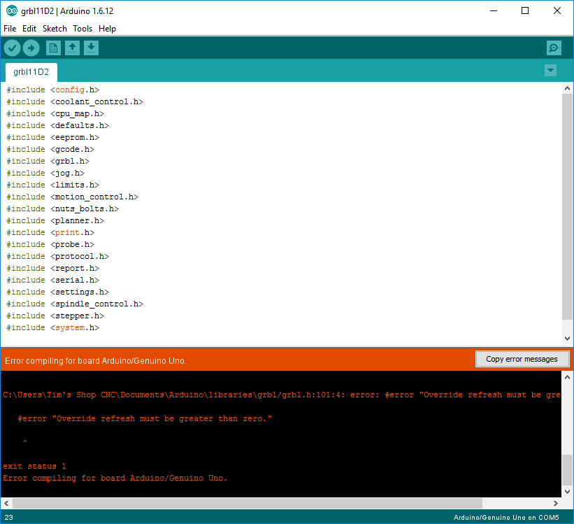Save the sketch with the Save icon
This screenshot has width=574, height=524.
click(91, 48)
